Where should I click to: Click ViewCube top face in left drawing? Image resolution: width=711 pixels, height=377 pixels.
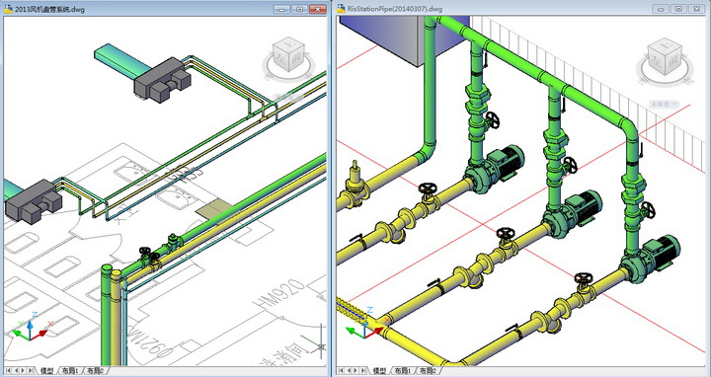288,45
